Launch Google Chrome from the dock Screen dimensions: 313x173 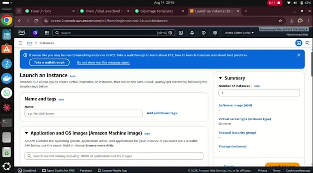point(6,20)
